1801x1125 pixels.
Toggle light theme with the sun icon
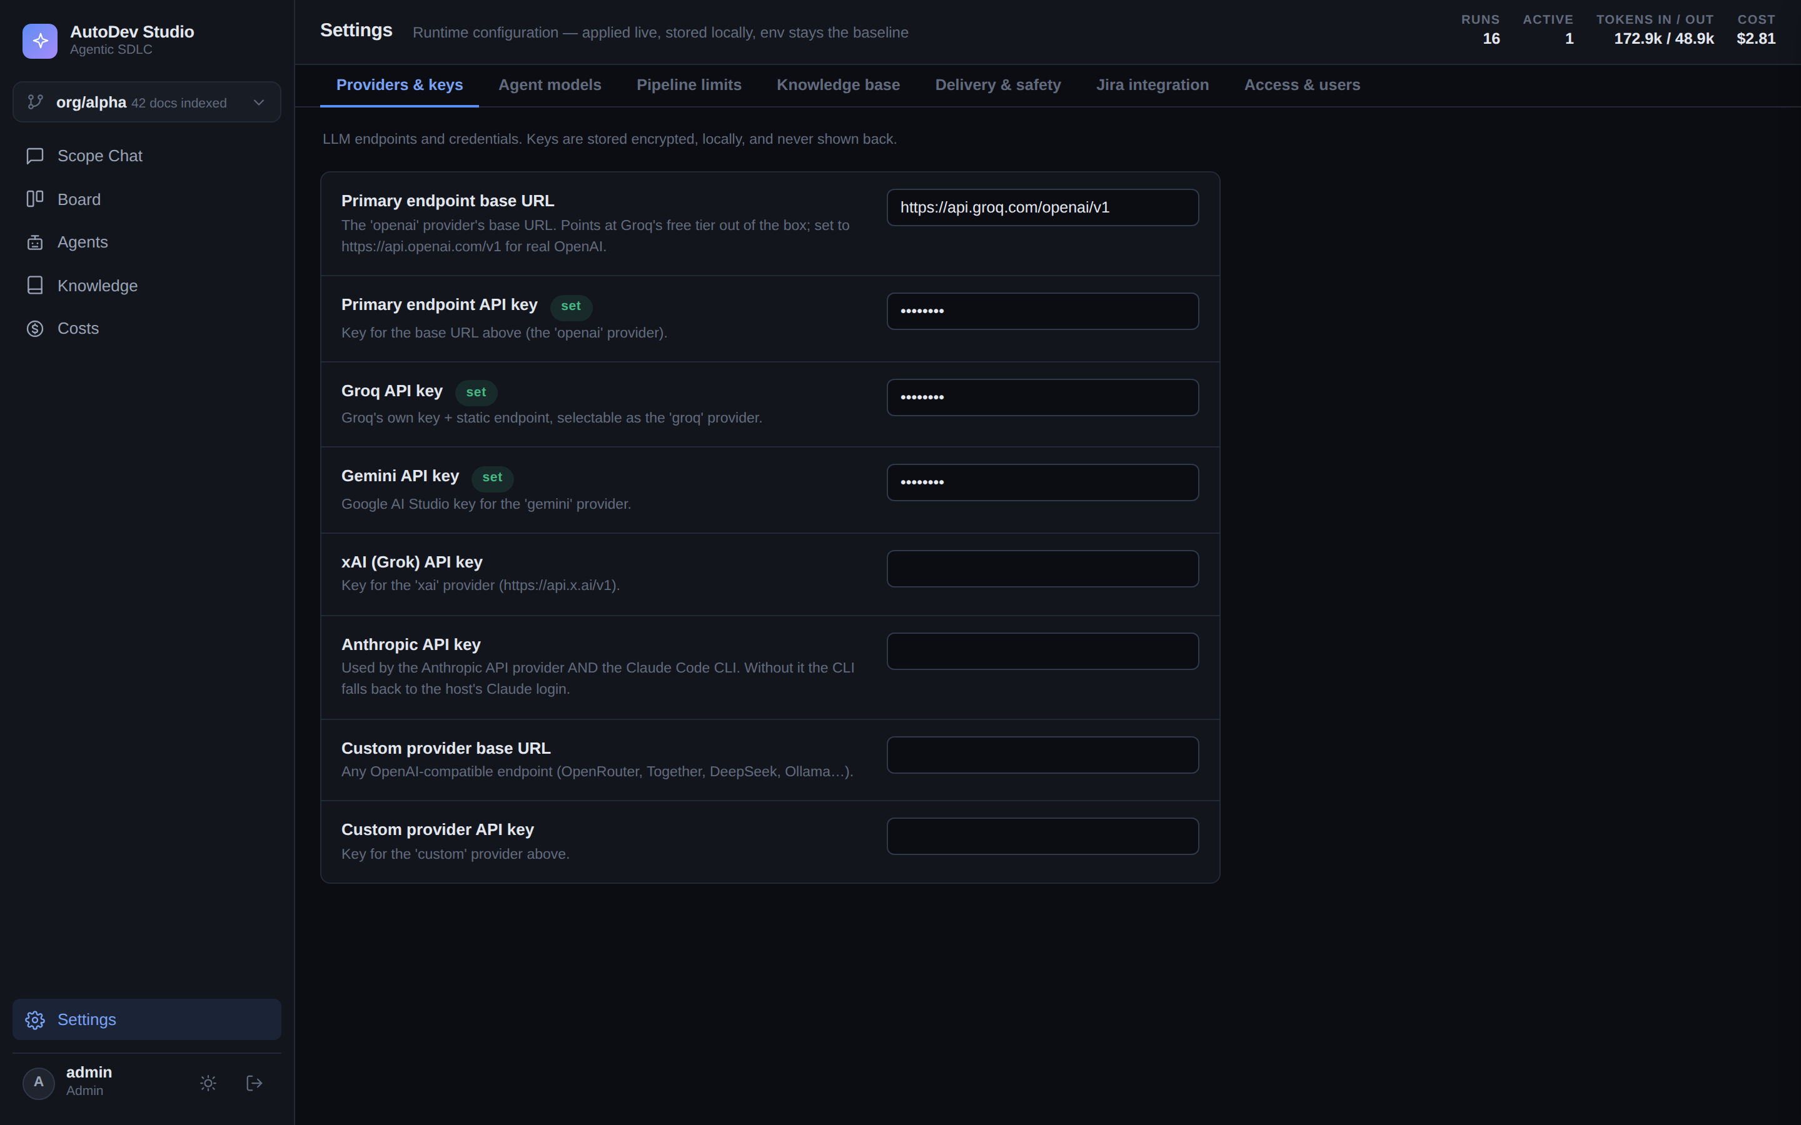click(x=208, y=1083)
